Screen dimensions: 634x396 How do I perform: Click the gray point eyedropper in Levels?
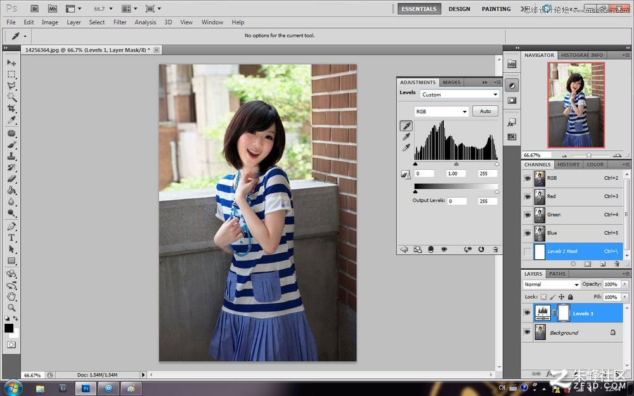pyautogui.click(x=406, y=137)
